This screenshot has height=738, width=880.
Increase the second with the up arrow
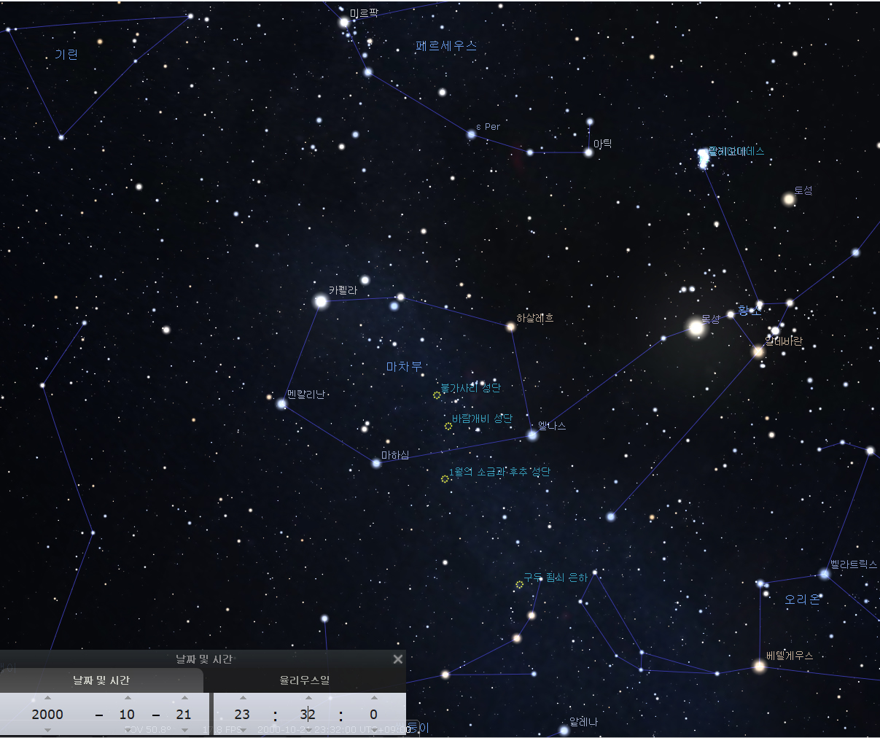[374, 698]
